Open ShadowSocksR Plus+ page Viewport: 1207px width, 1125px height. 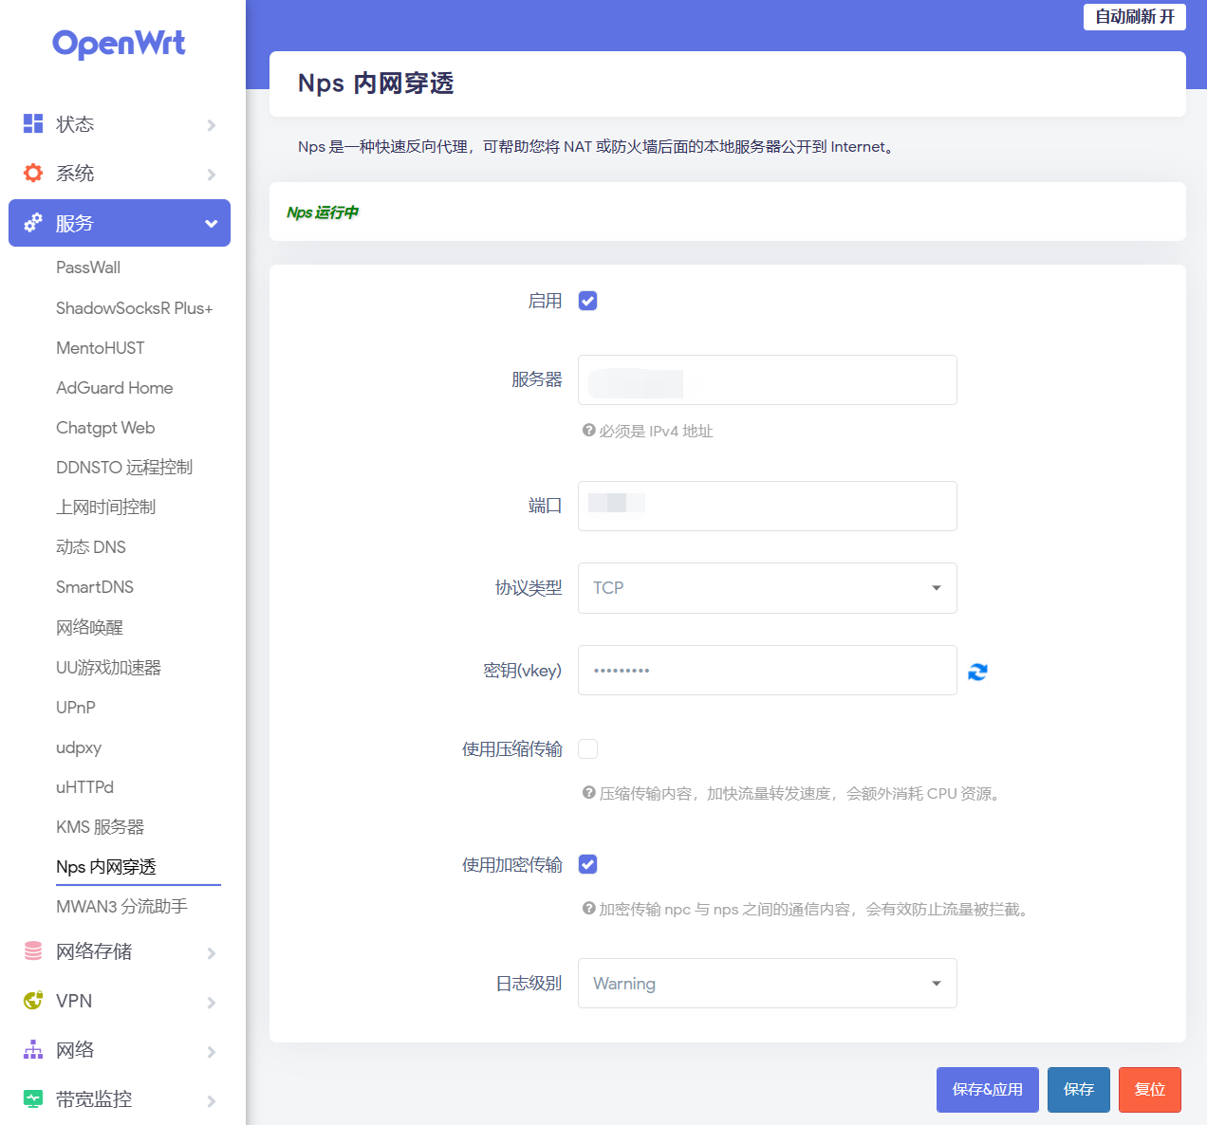point(134,308)
